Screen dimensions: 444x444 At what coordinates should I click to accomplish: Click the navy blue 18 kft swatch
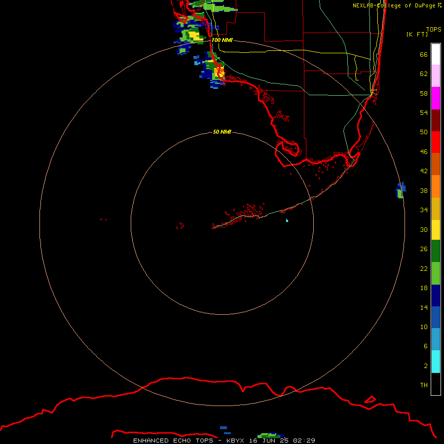(436, 296)
